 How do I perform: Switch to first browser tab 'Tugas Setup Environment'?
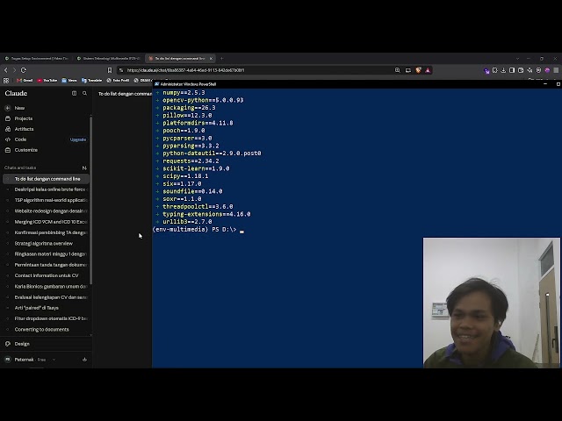pyautogui.click(x=37, y=59)
